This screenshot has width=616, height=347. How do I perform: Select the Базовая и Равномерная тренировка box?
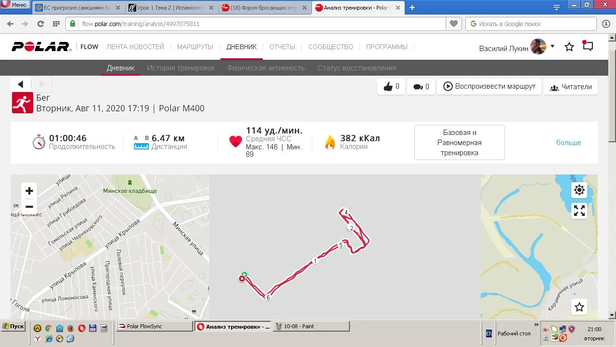(x=460, y=143)
